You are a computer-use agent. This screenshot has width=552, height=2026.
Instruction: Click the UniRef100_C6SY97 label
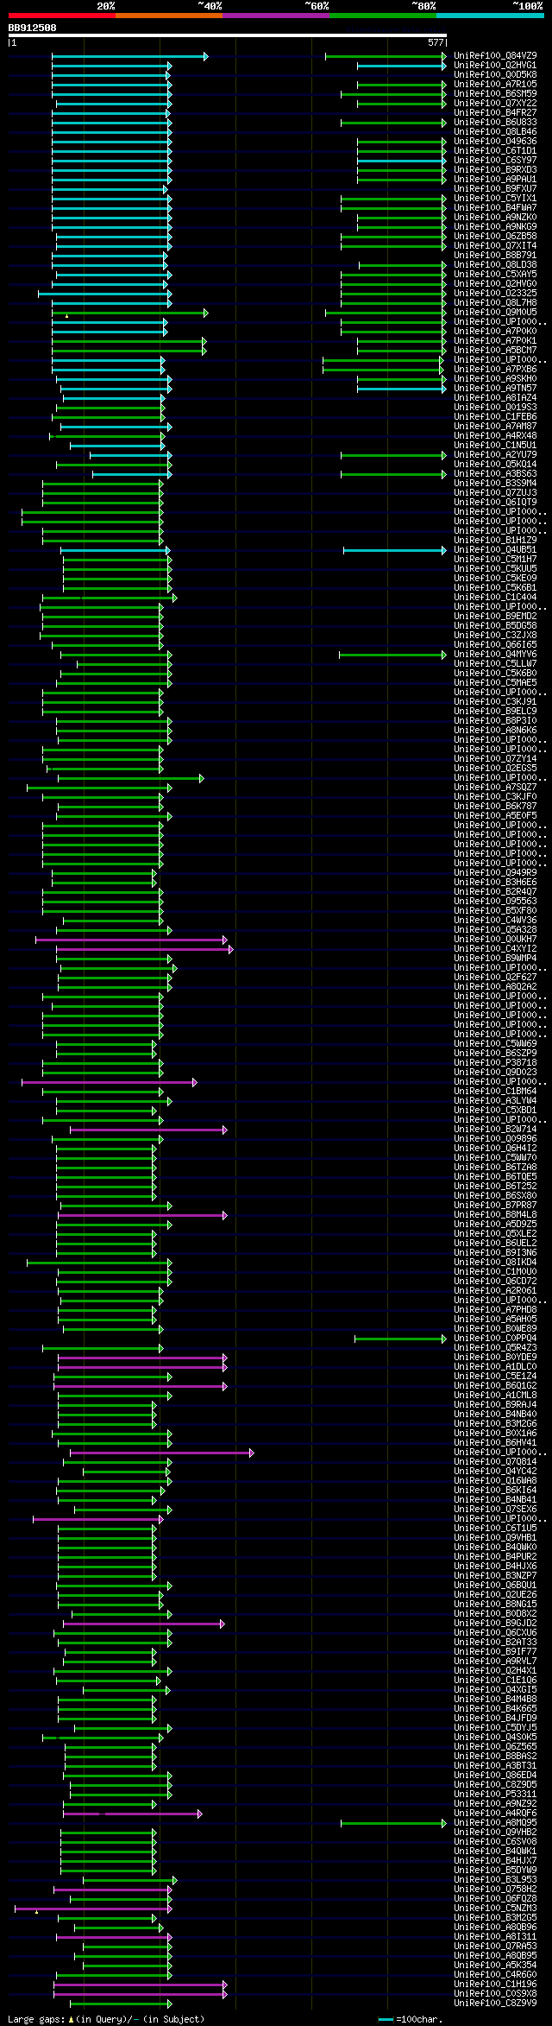495,161
